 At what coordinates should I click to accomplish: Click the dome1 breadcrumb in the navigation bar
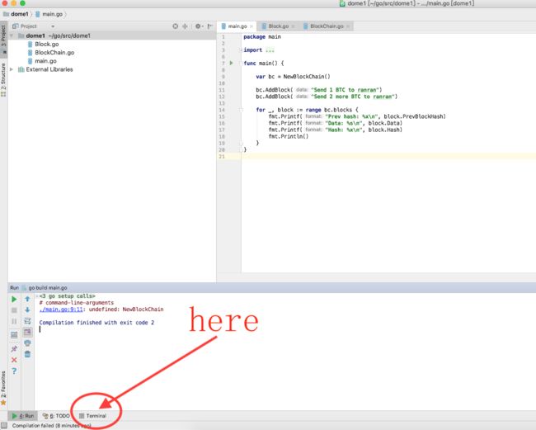[16, 14]
